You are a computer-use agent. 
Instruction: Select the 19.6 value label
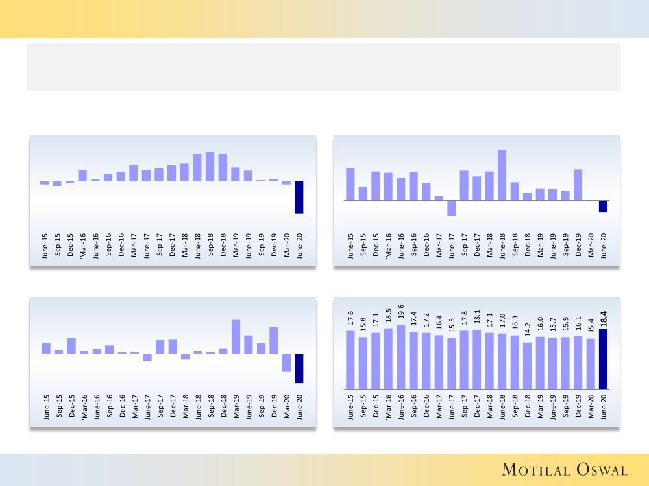(401, 314)
